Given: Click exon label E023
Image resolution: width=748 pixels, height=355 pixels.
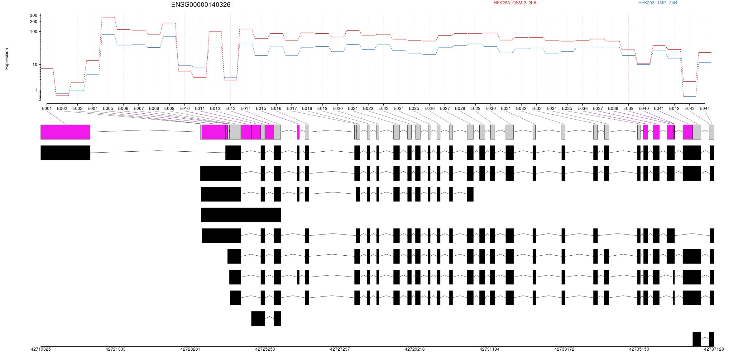Looking at the screenshot, I should [383, 108].
